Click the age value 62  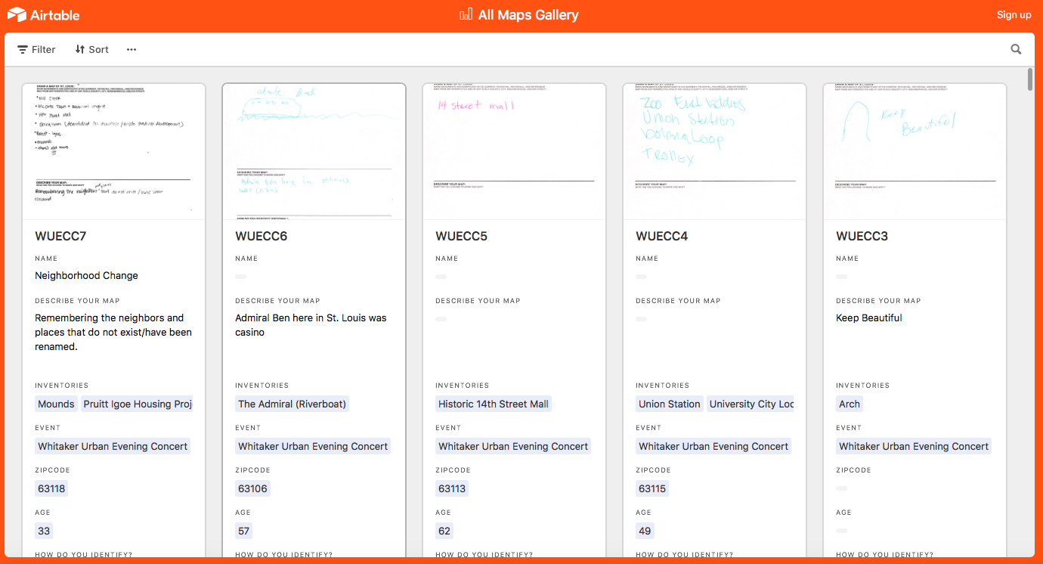point(444,531)
